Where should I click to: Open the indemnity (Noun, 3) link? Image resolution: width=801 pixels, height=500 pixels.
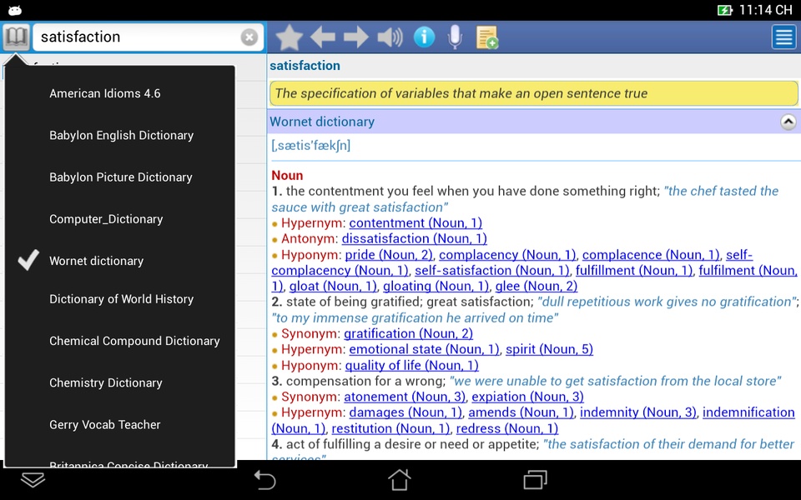638,412
